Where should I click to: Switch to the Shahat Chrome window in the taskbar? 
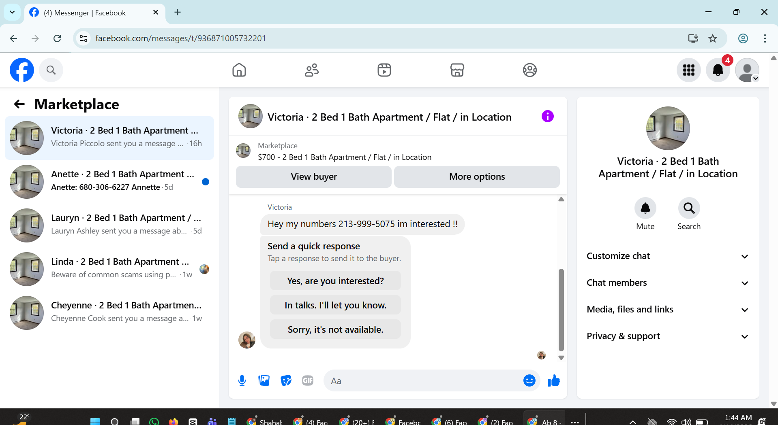pyautogui.click(x=264, y=421)
